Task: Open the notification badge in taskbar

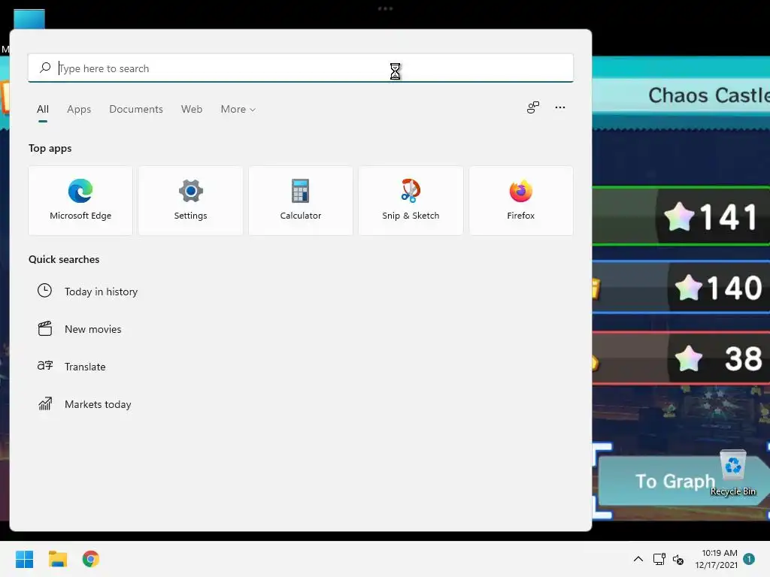Action: pyautogui.click(x=749, y=559)
